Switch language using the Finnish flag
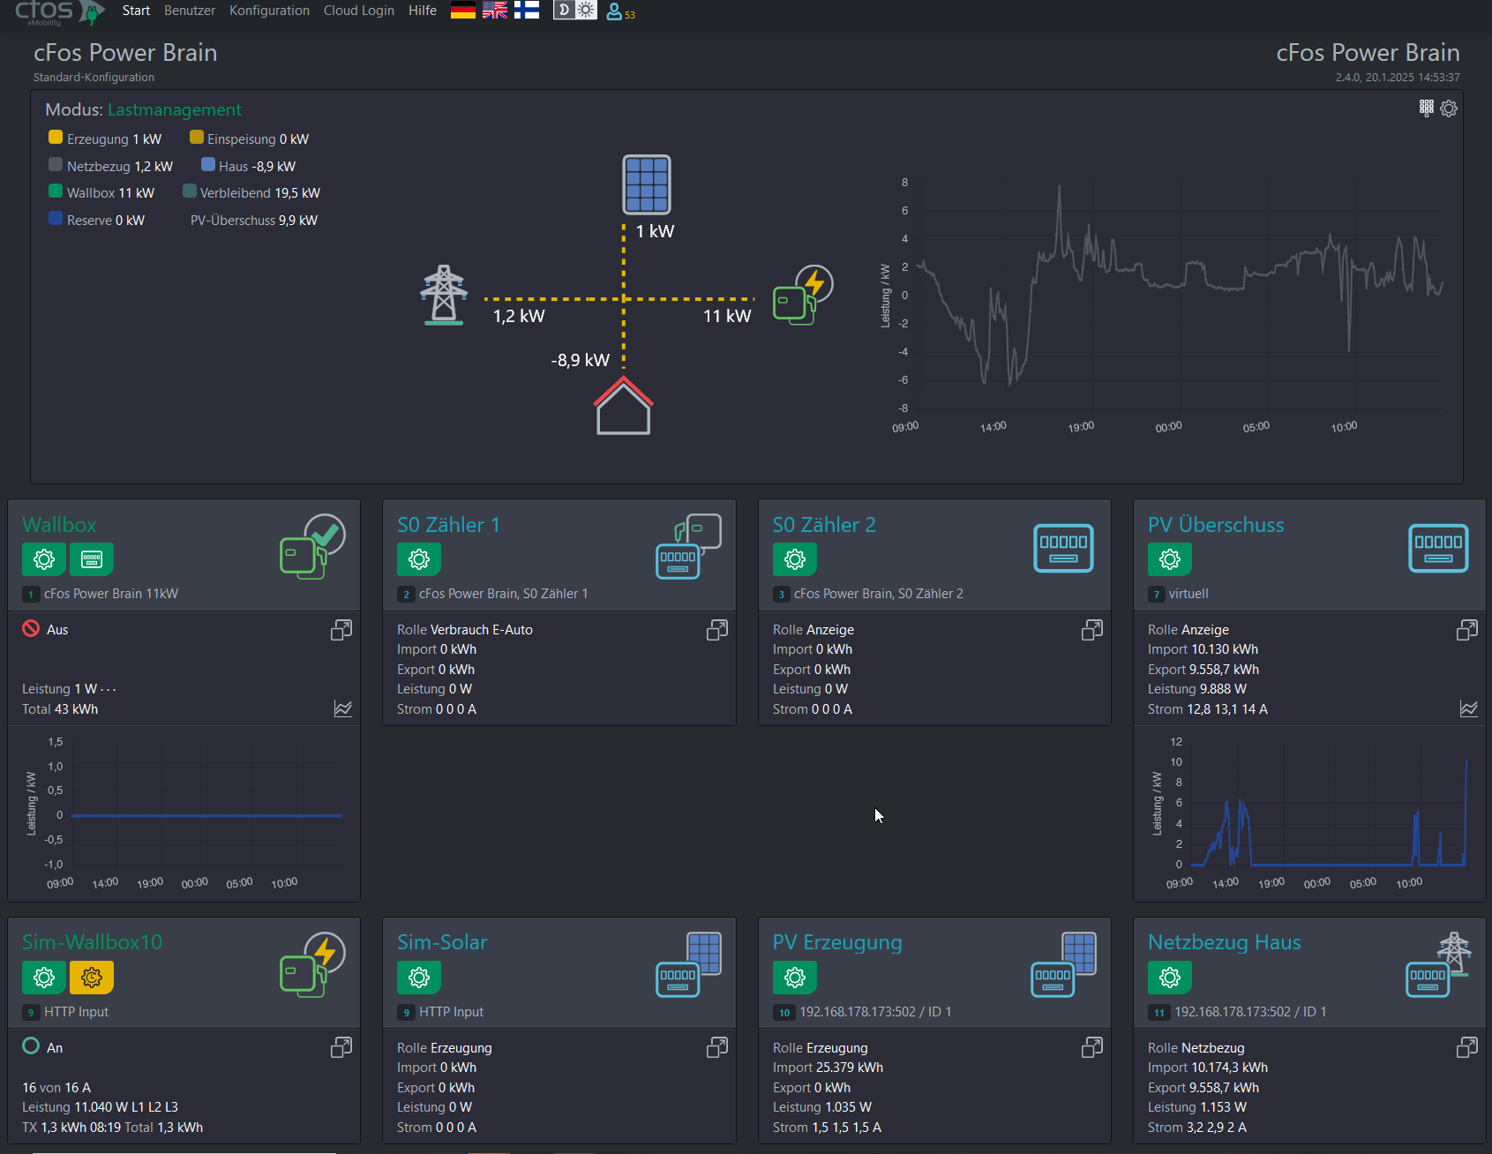 pyautogui.click(x=527, y=11)
